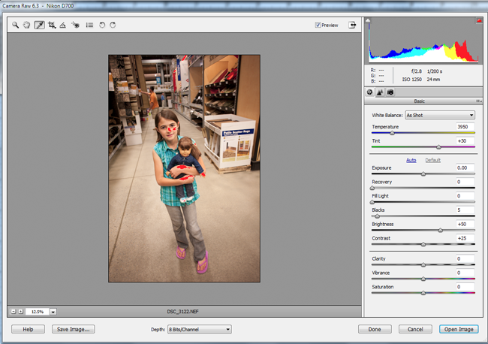Image resolution: width=488 pixels, height=344 pixels.
Task: Rotate image 90° clockwise
Action: coord(113,25)
